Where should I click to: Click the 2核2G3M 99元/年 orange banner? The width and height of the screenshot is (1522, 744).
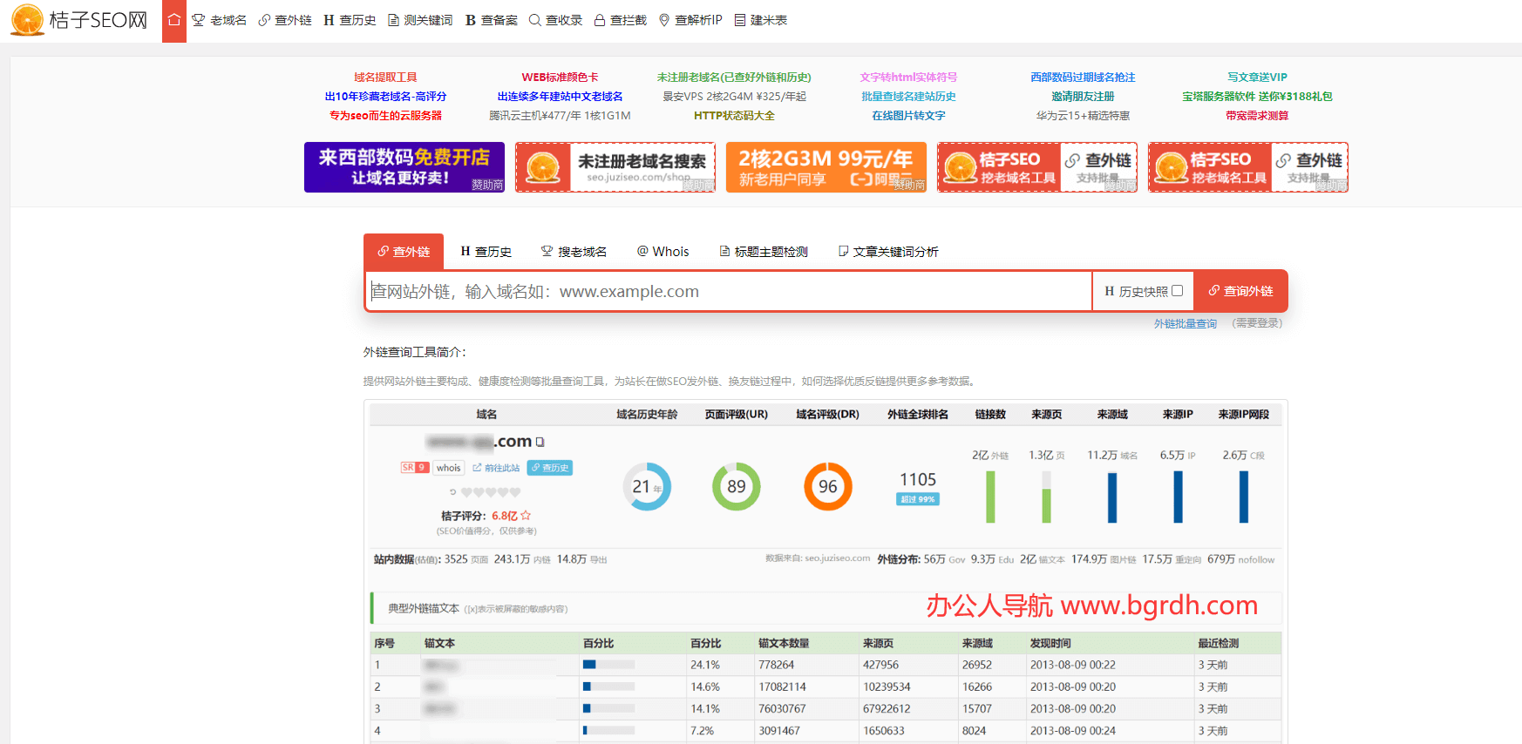826,167
